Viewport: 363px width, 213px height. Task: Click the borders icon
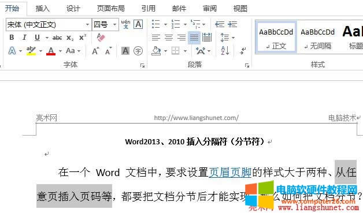(176, 51)
